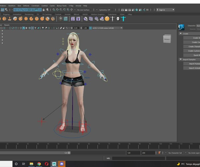This screenshot has width=200, height=167.
Task: Click the white T-pose skeleton shelf icon
Action: point(112,19)
